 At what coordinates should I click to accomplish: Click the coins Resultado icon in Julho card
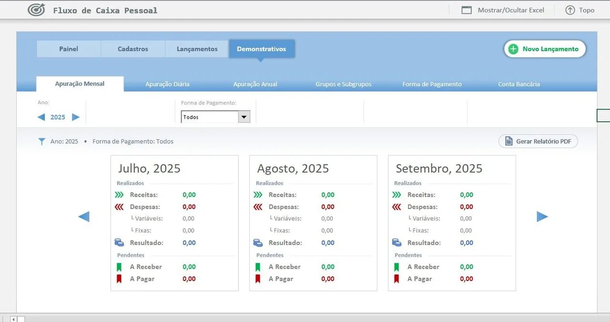119,243
